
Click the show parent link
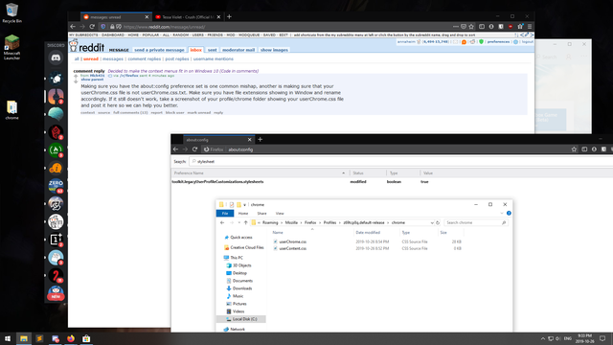tap(92, 80)
